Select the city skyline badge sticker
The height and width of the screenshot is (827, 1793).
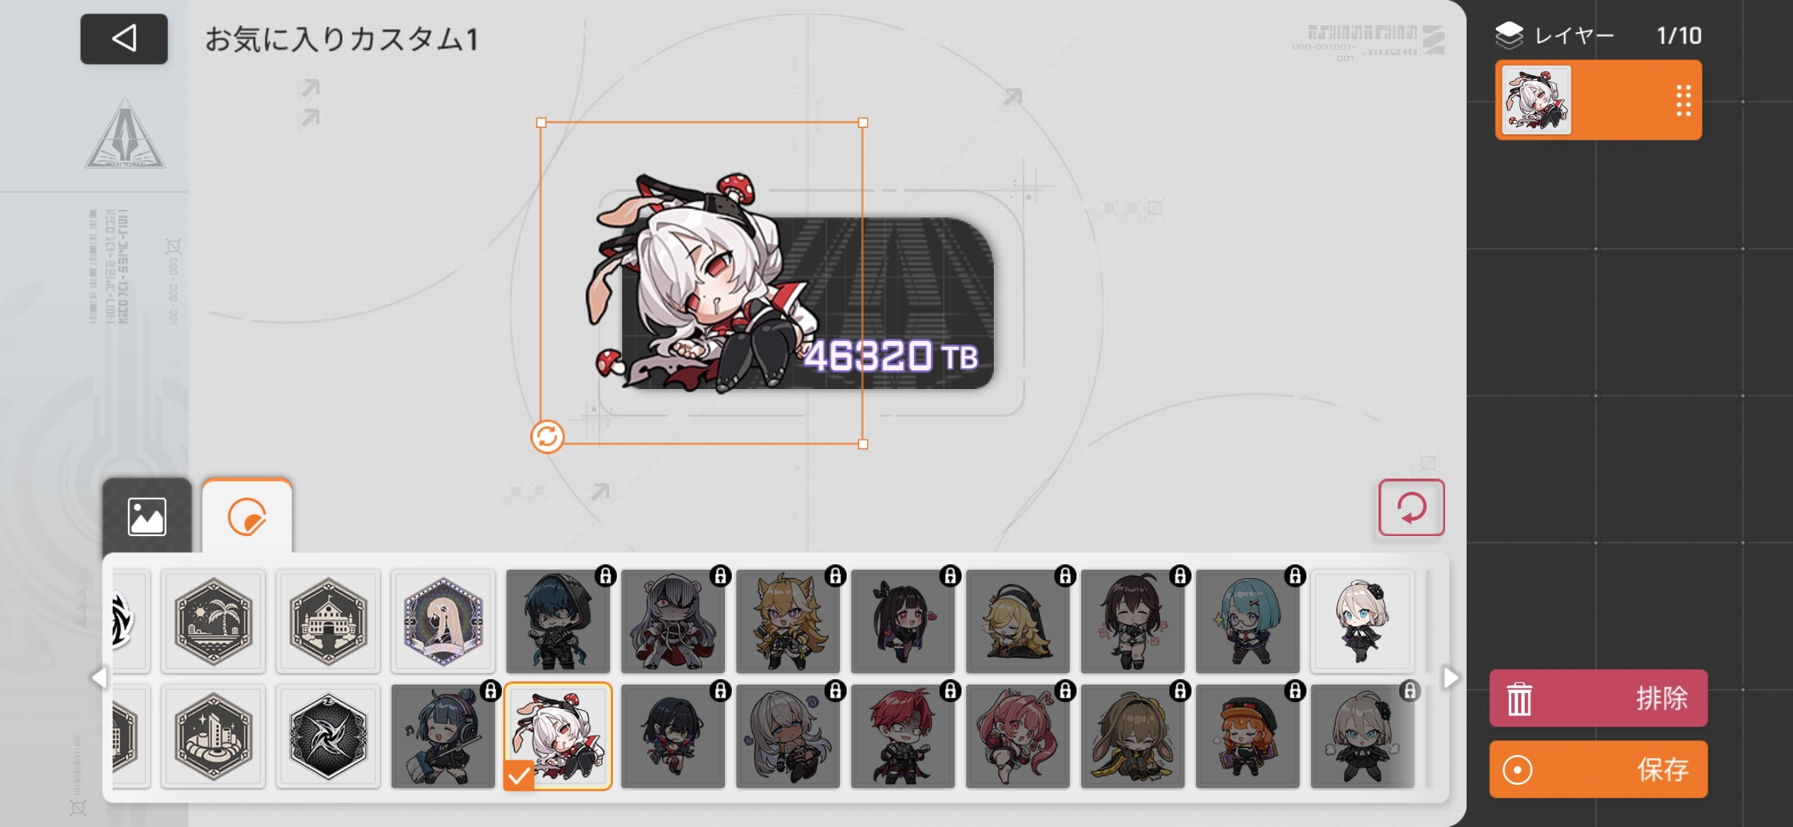tap(213, 736)
